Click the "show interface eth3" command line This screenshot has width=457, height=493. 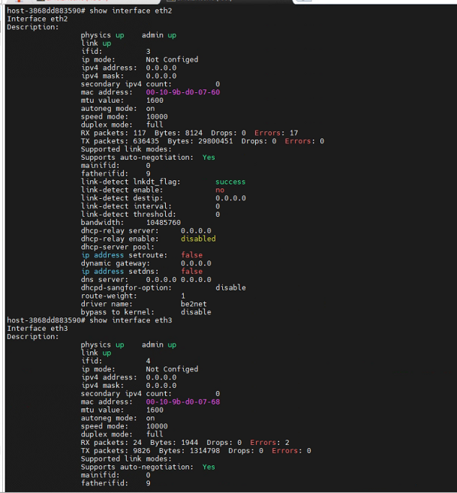coord(89,320)
